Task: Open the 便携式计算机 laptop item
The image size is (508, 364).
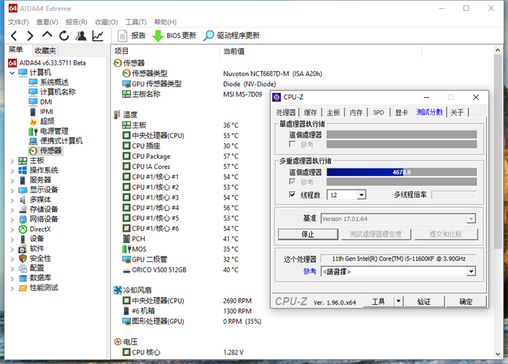Action: (x=56, y=141)
